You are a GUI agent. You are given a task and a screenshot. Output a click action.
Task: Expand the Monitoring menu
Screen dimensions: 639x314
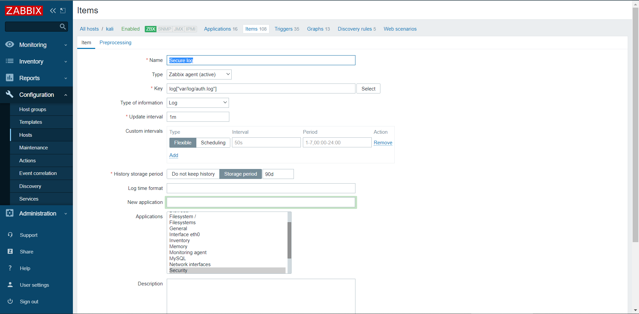coord(36,45)
